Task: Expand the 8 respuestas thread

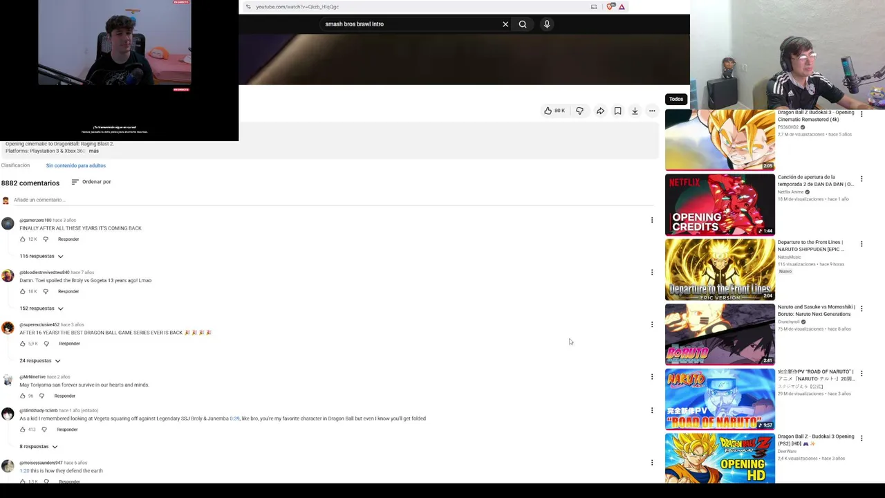Action: (x=39, y=447)
